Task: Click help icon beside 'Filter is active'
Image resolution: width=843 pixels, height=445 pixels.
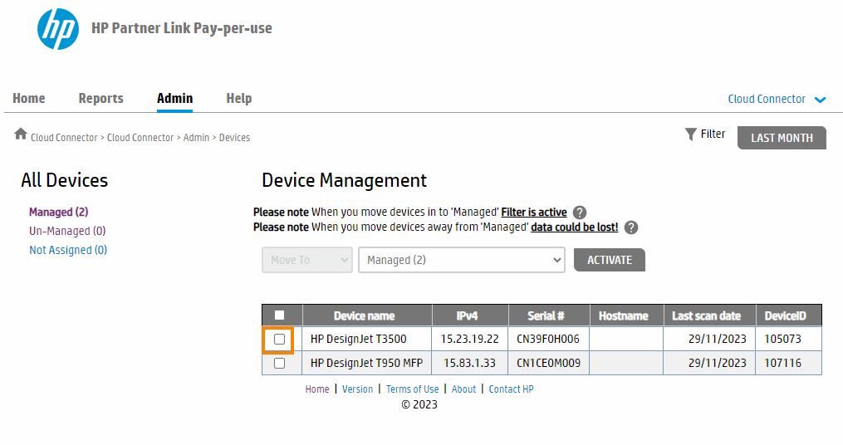Action: pyautogui.click(x=580, y=213)
